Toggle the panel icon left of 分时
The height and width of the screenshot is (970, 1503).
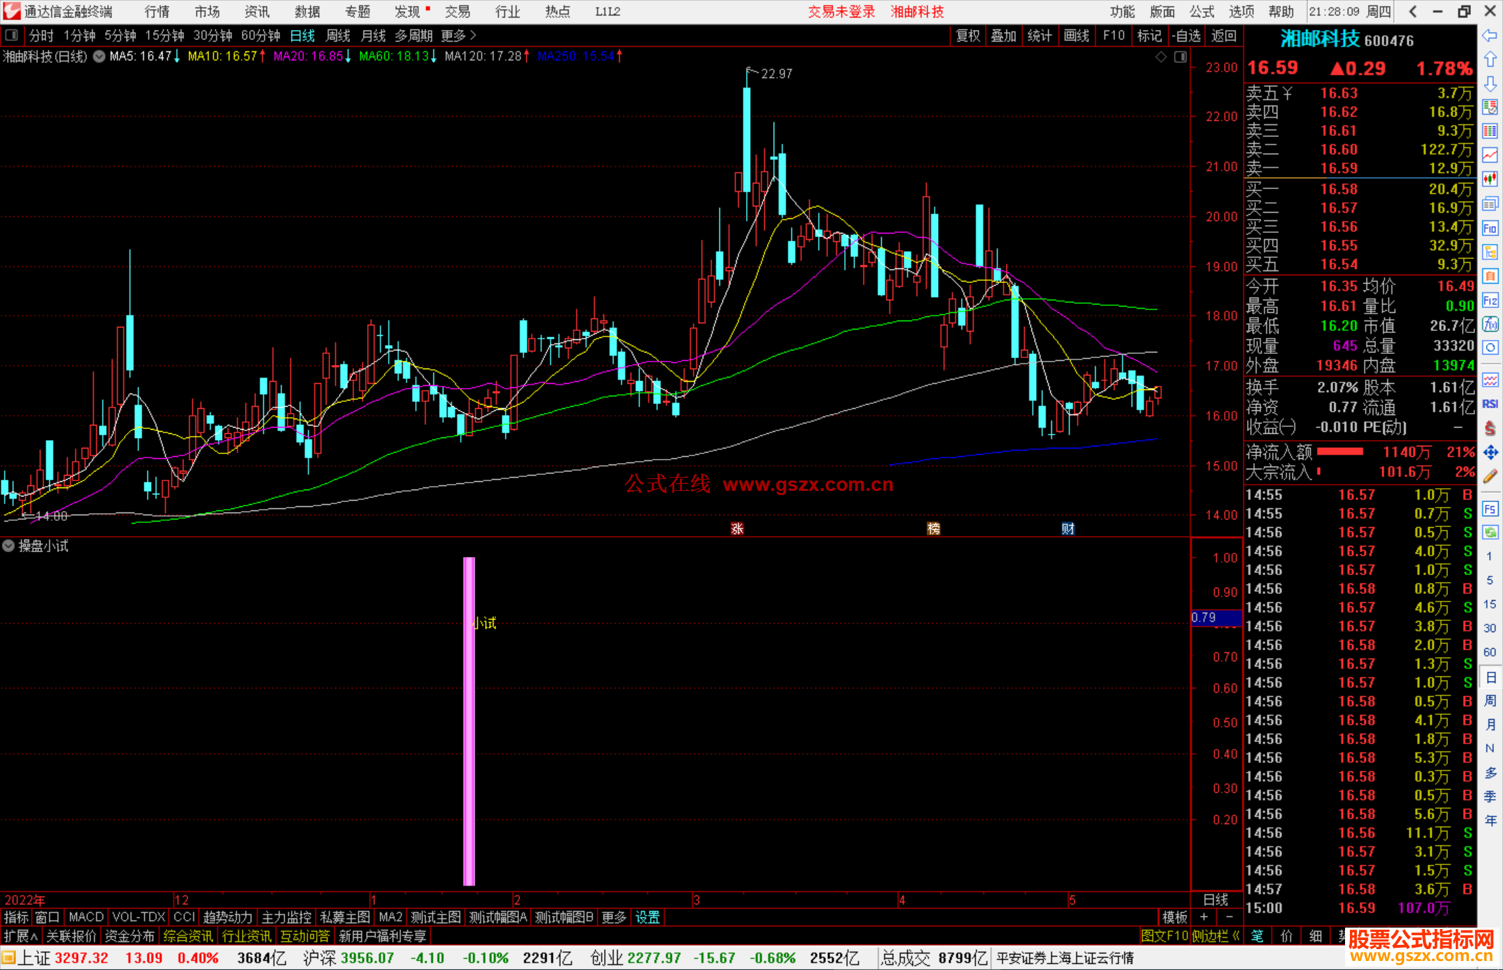click(x=12, y=35)
